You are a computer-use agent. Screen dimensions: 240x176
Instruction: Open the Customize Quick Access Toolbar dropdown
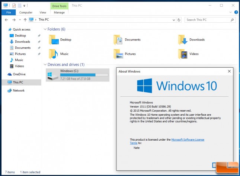pos(24,6)
